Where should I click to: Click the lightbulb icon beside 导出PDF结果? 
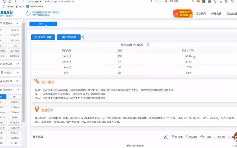[x=83, y=37]
